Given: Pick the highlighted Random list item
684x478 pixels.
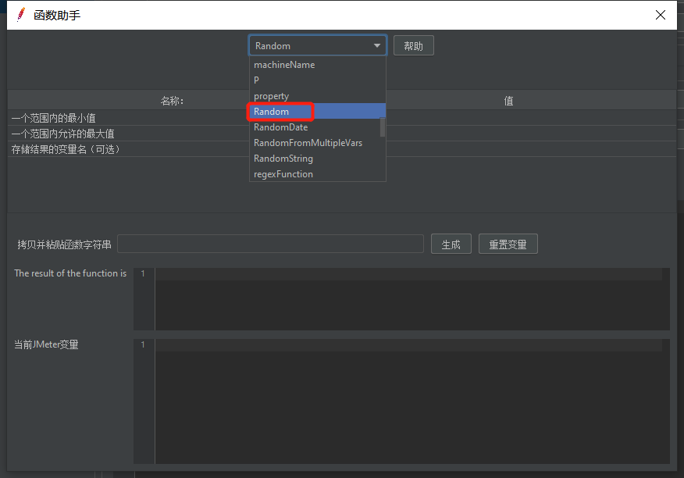Looking at the screenshot, I should pos(317,112).
